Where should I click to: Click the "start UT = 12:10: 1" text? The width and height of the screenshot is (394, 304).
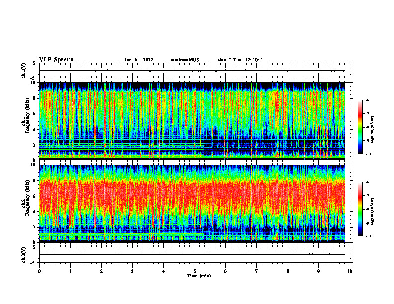240,60
